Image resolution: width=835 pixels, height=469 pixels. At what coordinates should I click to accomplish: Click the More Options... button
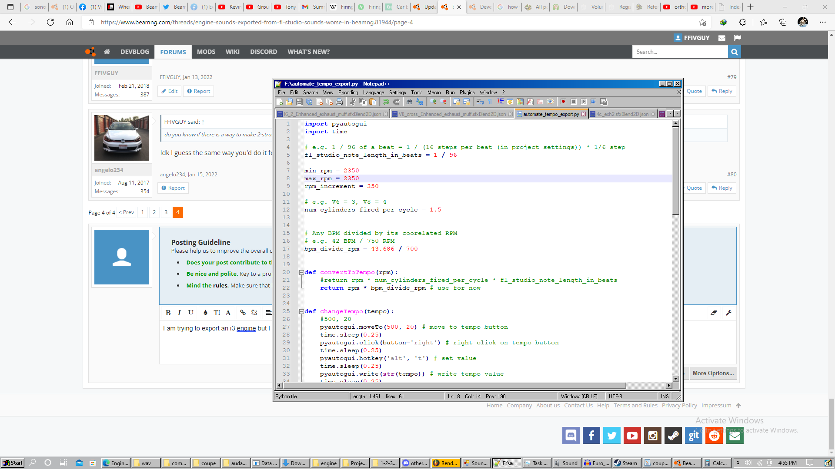pyautogui.click(x=713, y=373)
